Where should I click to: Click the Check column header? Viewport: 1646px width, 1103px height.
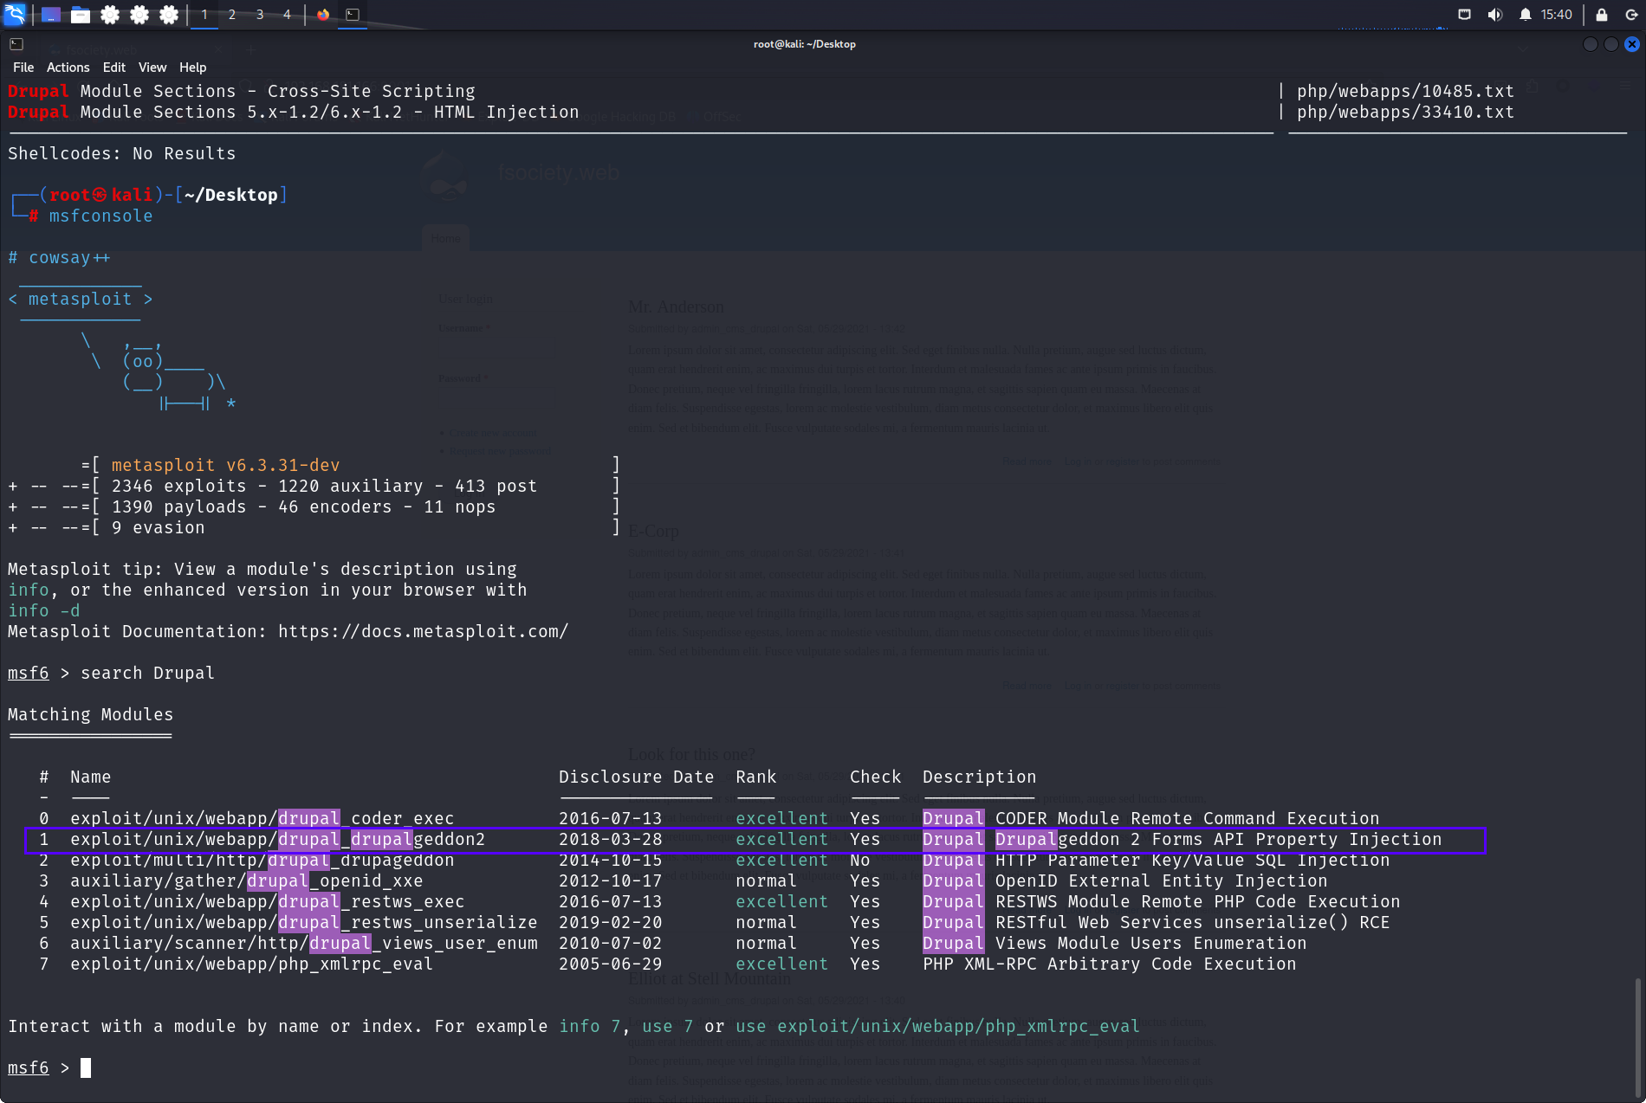(875, 777)
